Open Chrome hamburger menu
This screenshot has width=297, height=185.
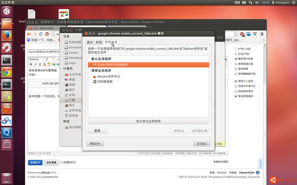262,34
